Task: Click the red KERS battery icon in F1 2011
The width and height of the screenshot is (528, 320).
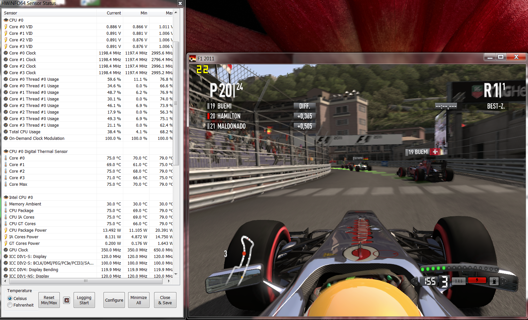Action: point(477,281)
